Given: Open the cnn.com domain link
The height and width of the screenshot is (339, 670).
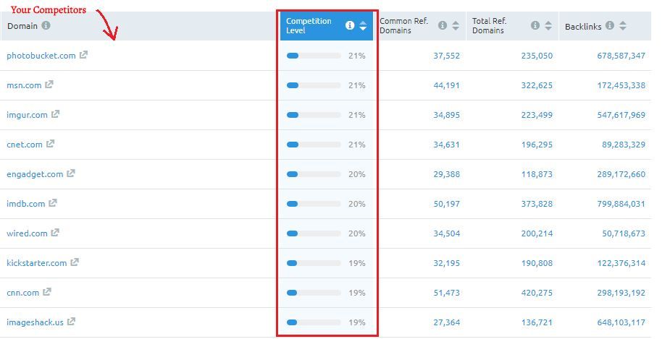Looking at the screenshot, I should [x=22, y=293].
